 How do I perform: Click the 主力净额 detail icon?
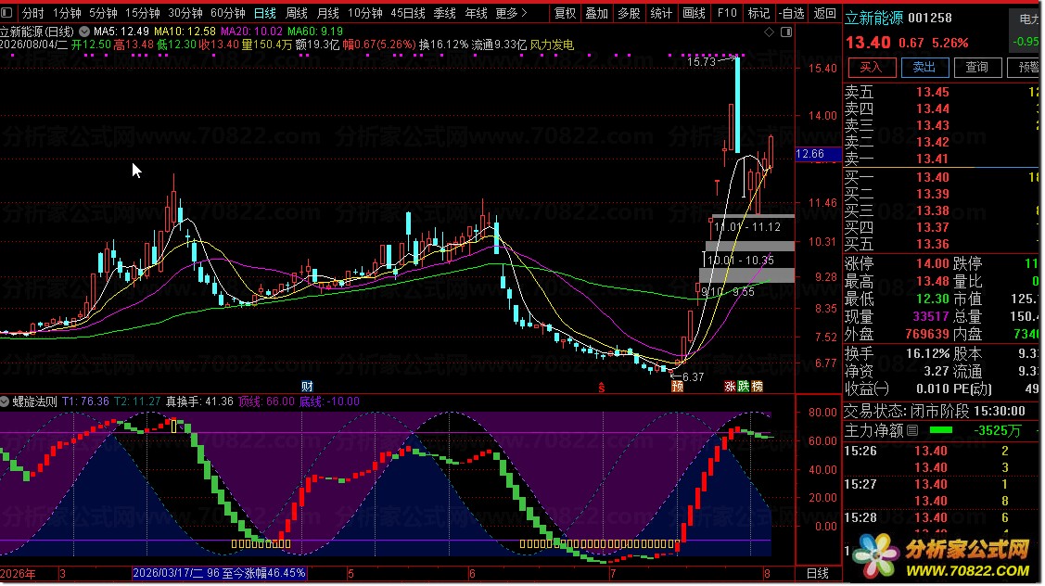coord(912,430)
